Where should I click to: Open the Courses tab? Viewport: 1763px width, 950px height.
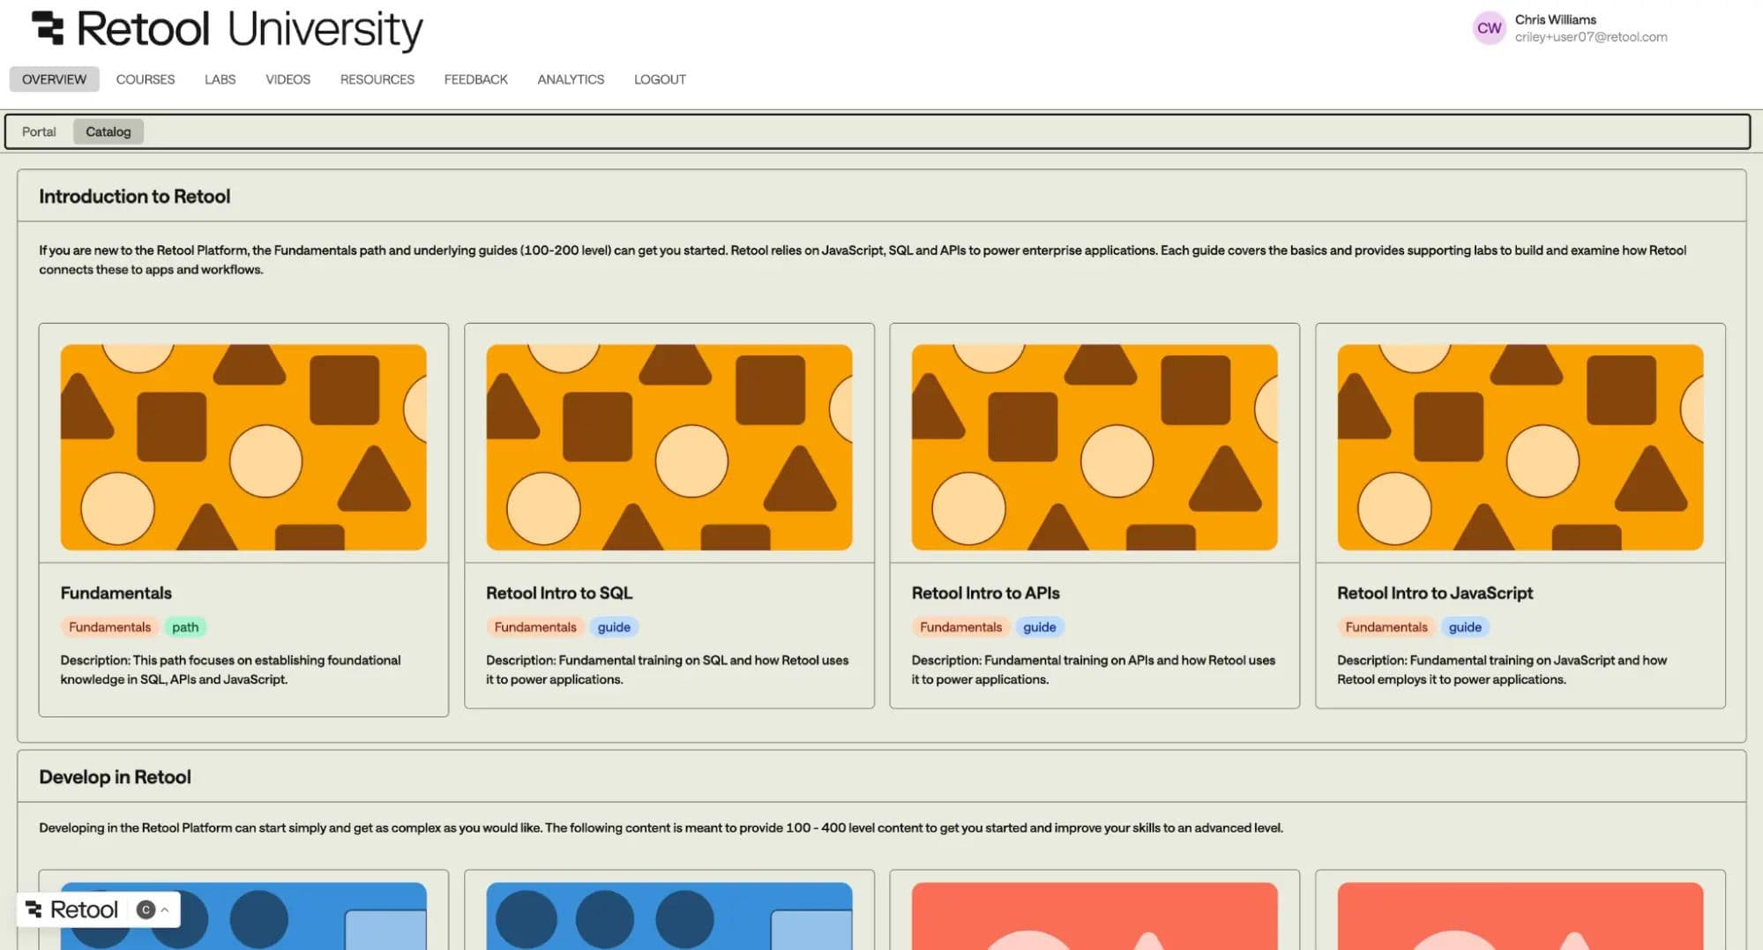coord(146,79)
